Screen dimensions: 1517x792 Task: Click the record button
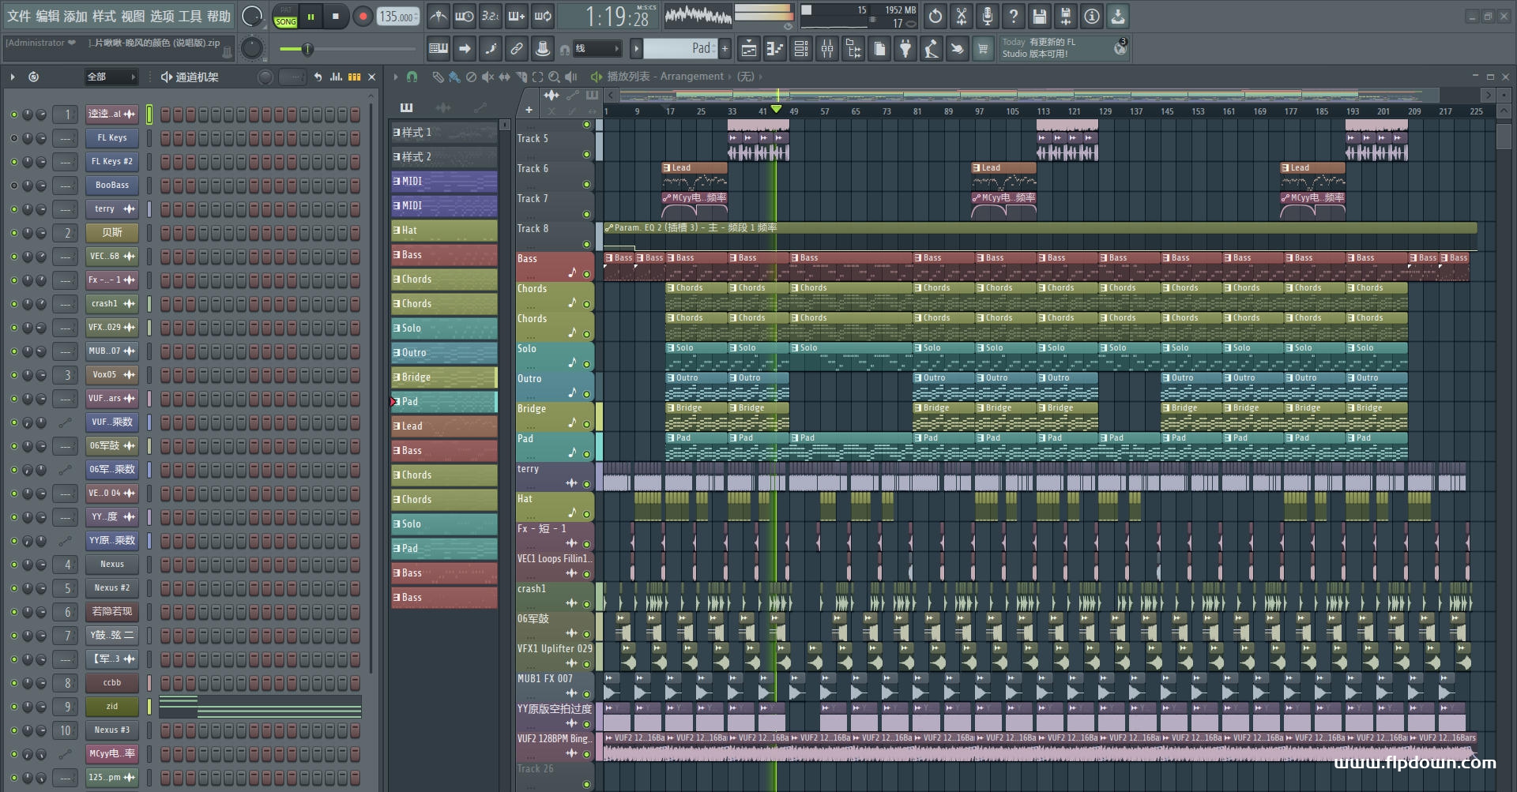363,16
